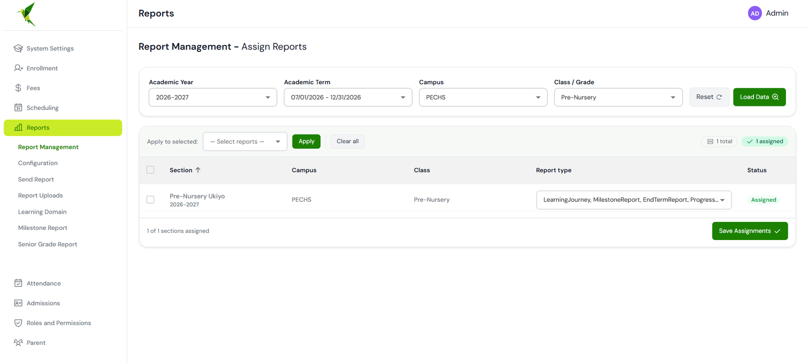
Task: Click the Admissions ID card icon
Action: tap(18, 303)
